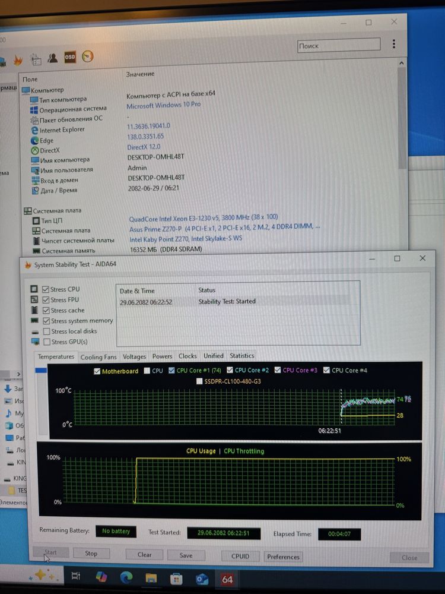Screen dimensions: 445x594
Task: Click the Поиск search field
Action: [338, 45]
